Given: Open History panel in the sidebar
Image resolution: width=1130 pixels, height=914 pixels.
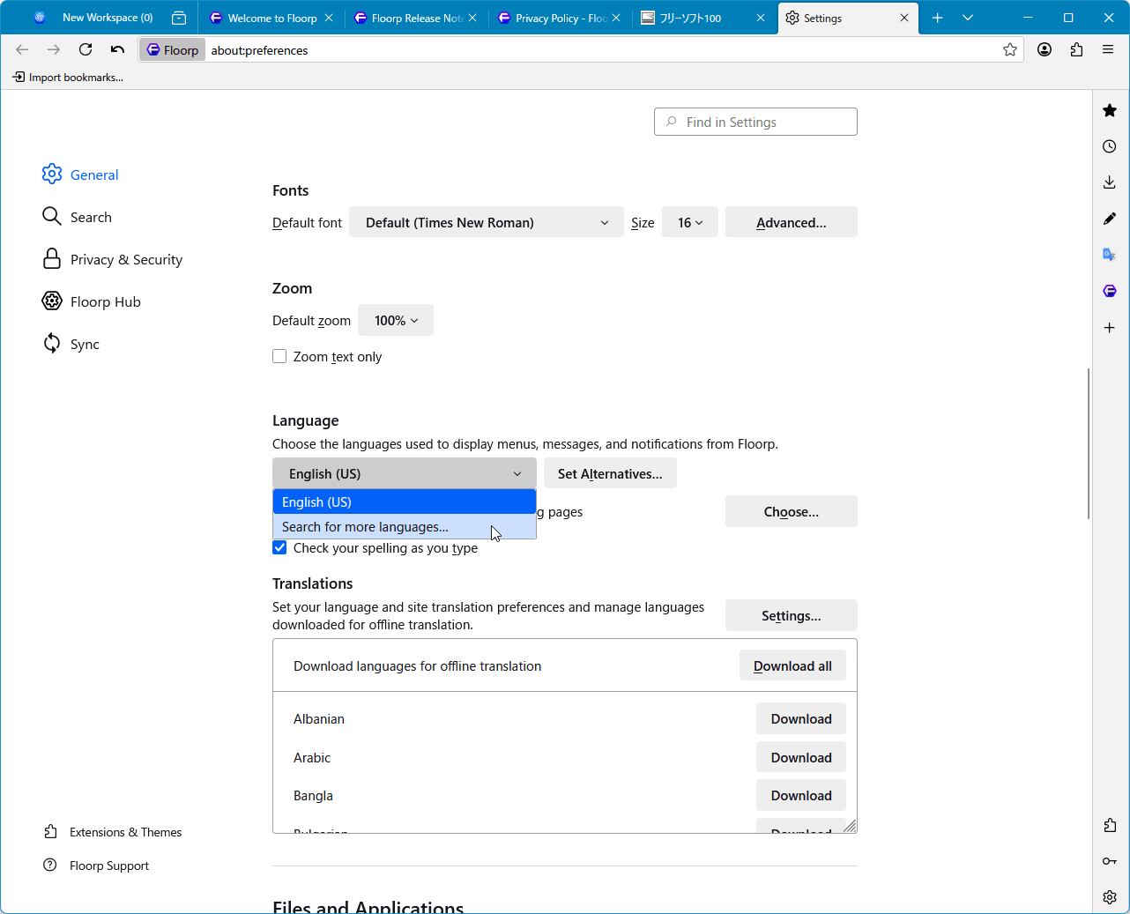Looking at the screenshot, I should 1110,146.
